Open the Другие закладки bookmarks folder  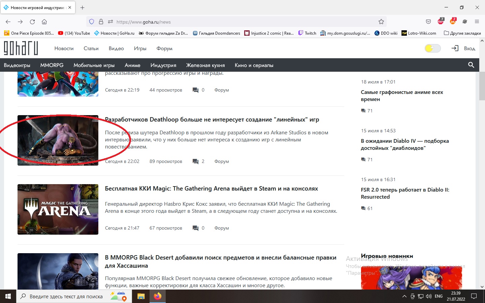[x=462, y=33]
